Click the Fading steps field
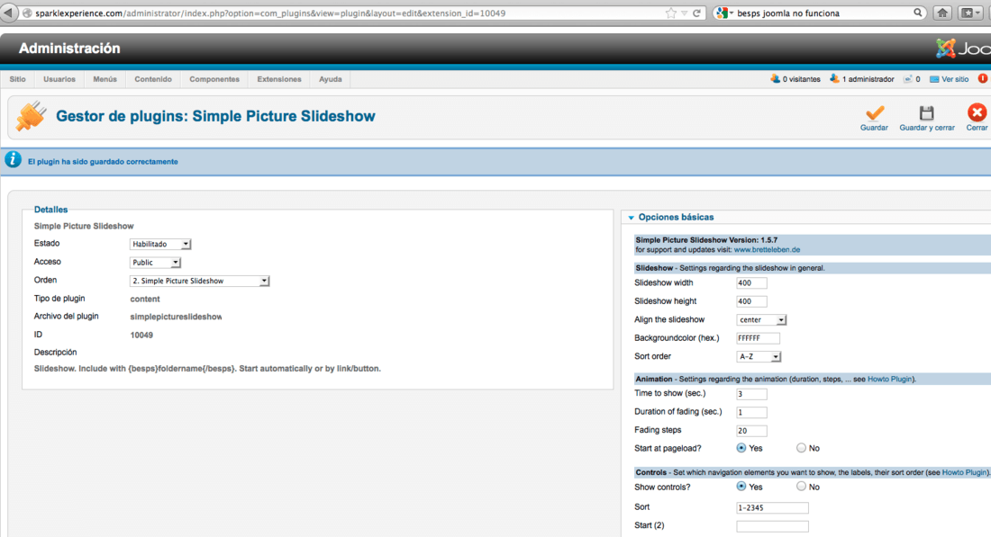 pos(751,430)
